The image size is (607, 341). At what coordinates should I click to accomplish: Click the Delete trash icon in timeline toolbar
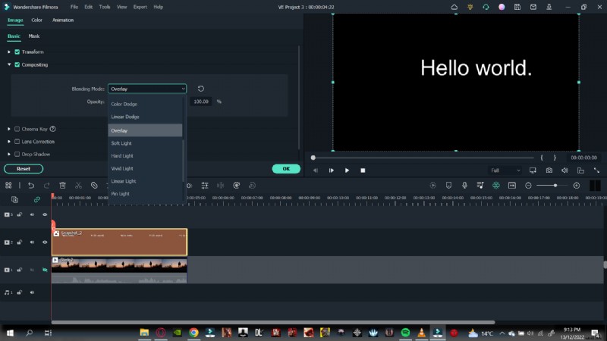62,185
